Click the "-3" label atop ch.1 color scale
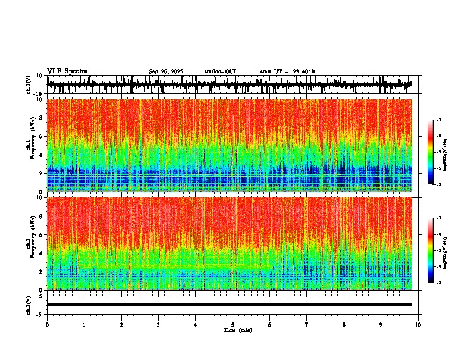This screenshot has width=471, height=364. [438, 120]
